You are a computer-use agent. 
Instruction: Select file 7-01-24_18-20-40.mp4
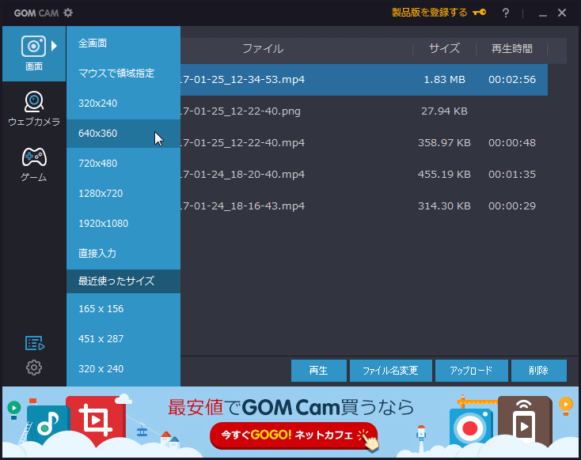click(243, 174)
